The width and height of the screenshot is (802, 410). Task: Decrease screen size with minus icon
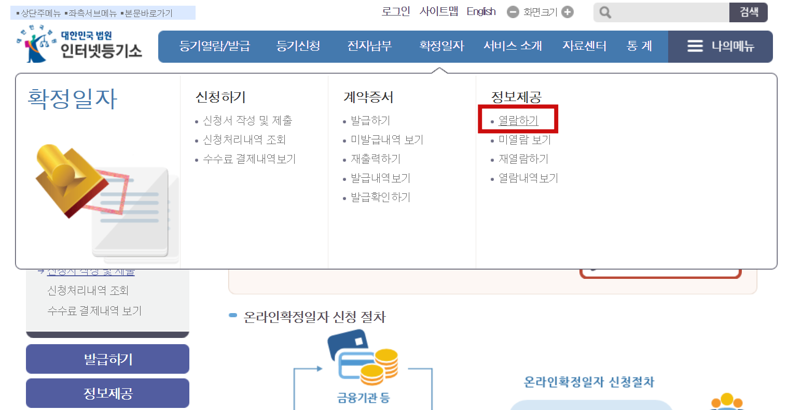513,12
